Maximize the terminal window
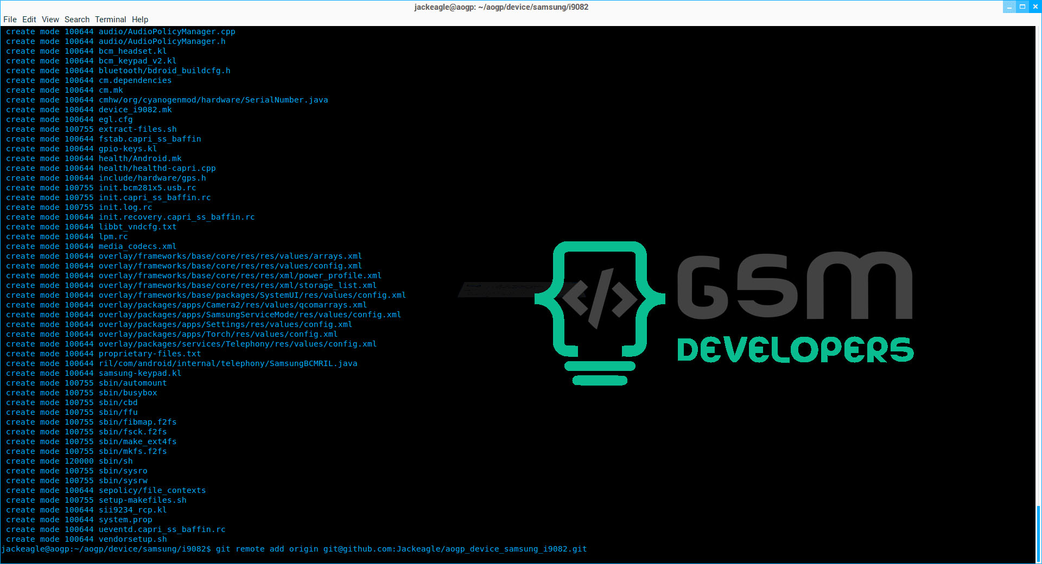 pos(1022,7)
